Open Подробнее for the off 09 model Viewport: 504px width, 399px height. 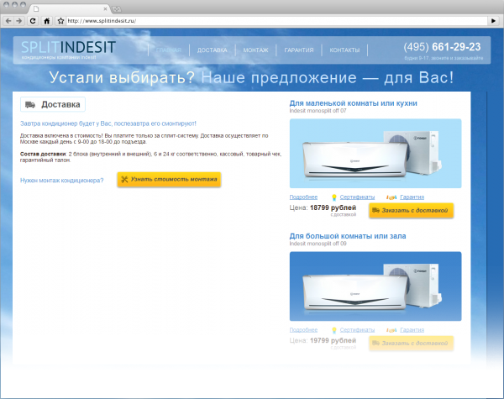(303, 330)
